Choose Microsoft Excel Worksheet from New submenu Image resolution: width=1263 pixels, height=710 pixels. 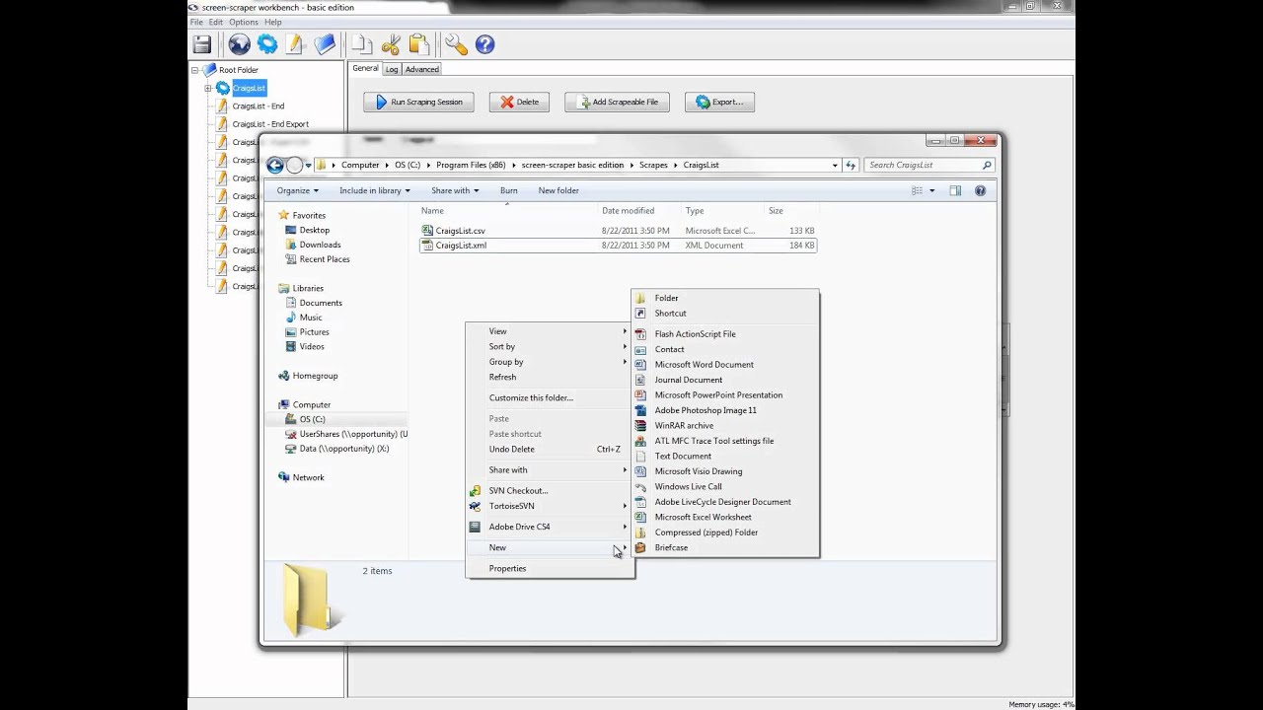pyautogui.click(x=725, y=517)
